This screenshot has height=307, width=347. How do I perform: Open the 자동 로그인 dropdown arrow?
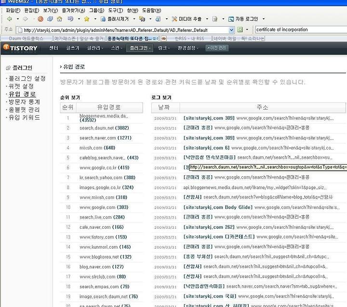[264, 19]
